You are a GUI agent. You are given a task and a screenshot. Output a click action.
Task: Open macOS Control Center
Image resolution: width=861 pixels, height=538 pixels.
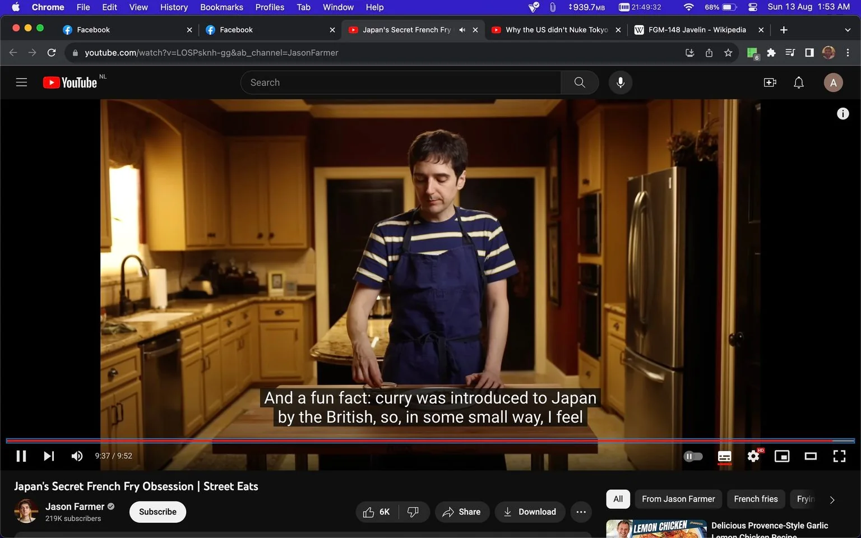coord(753,7)
